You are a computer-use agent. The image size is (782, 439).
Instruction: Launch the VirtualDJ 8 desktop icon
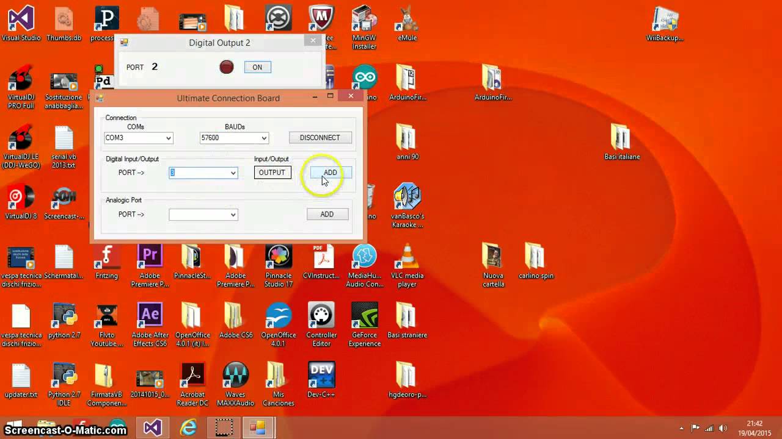pos(21,202)
